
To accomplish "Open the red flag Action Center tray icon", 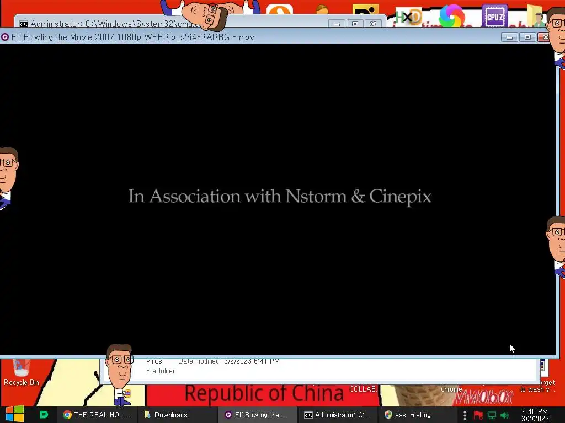I will (x=478, y=415).
